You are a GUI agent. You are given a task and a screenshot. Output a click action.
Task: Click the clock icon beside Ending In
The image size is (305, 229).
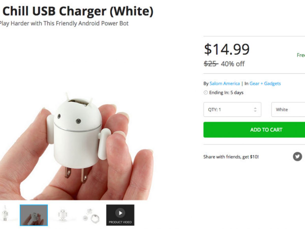coord(206,93)
